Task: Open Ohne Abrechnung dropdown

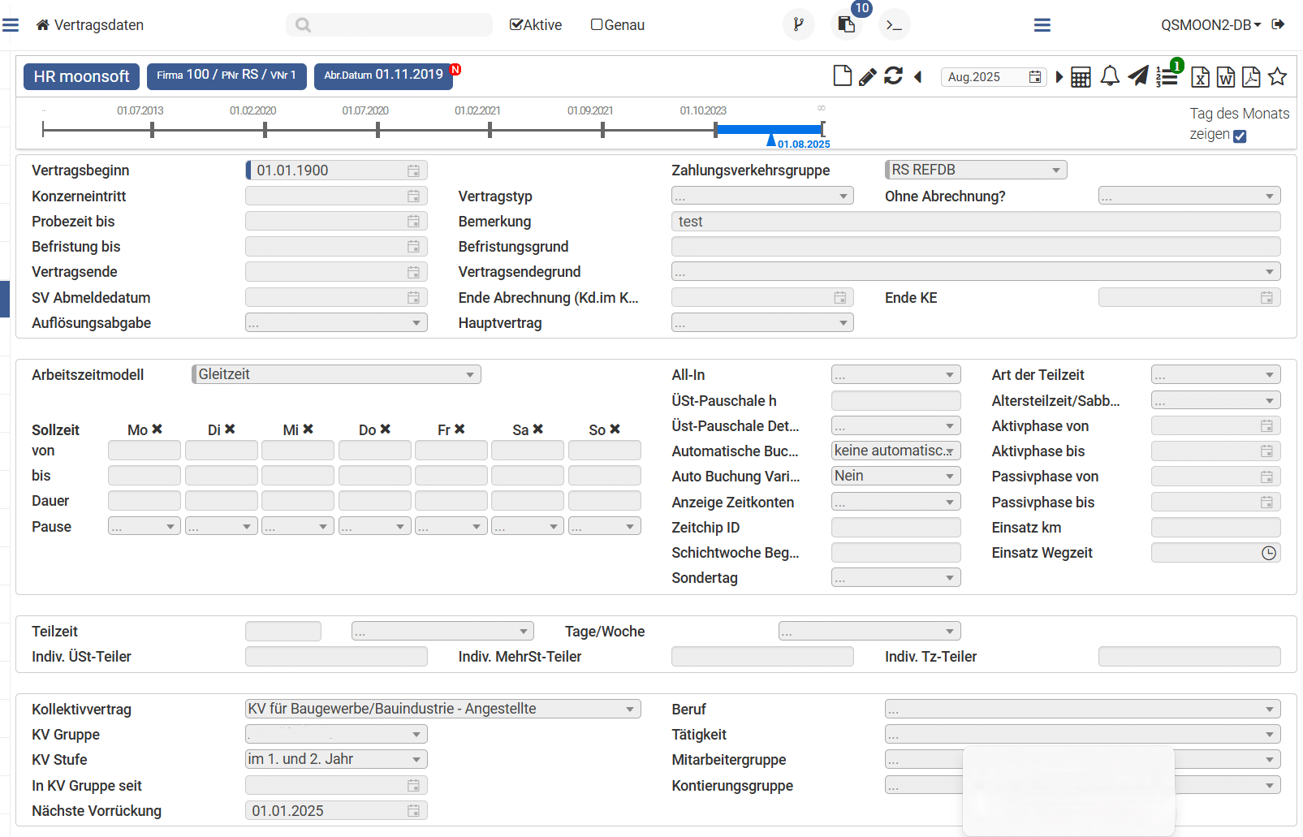Action: point(1189,196)
